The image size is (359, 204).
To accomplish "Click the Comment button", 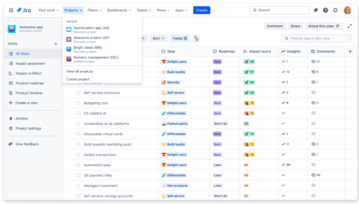I will (x=275, y=26).
